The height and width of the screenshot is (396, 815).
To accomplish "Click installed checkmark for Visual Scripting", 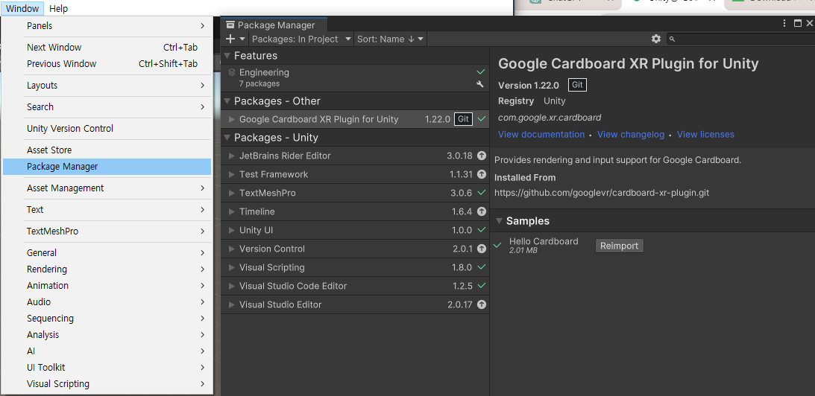I will [481, 267].
